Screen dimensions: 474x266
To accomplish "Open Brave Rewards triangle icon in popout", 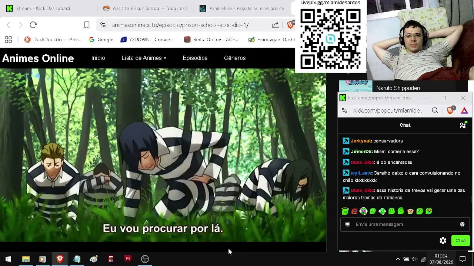I will pos(464,110).
